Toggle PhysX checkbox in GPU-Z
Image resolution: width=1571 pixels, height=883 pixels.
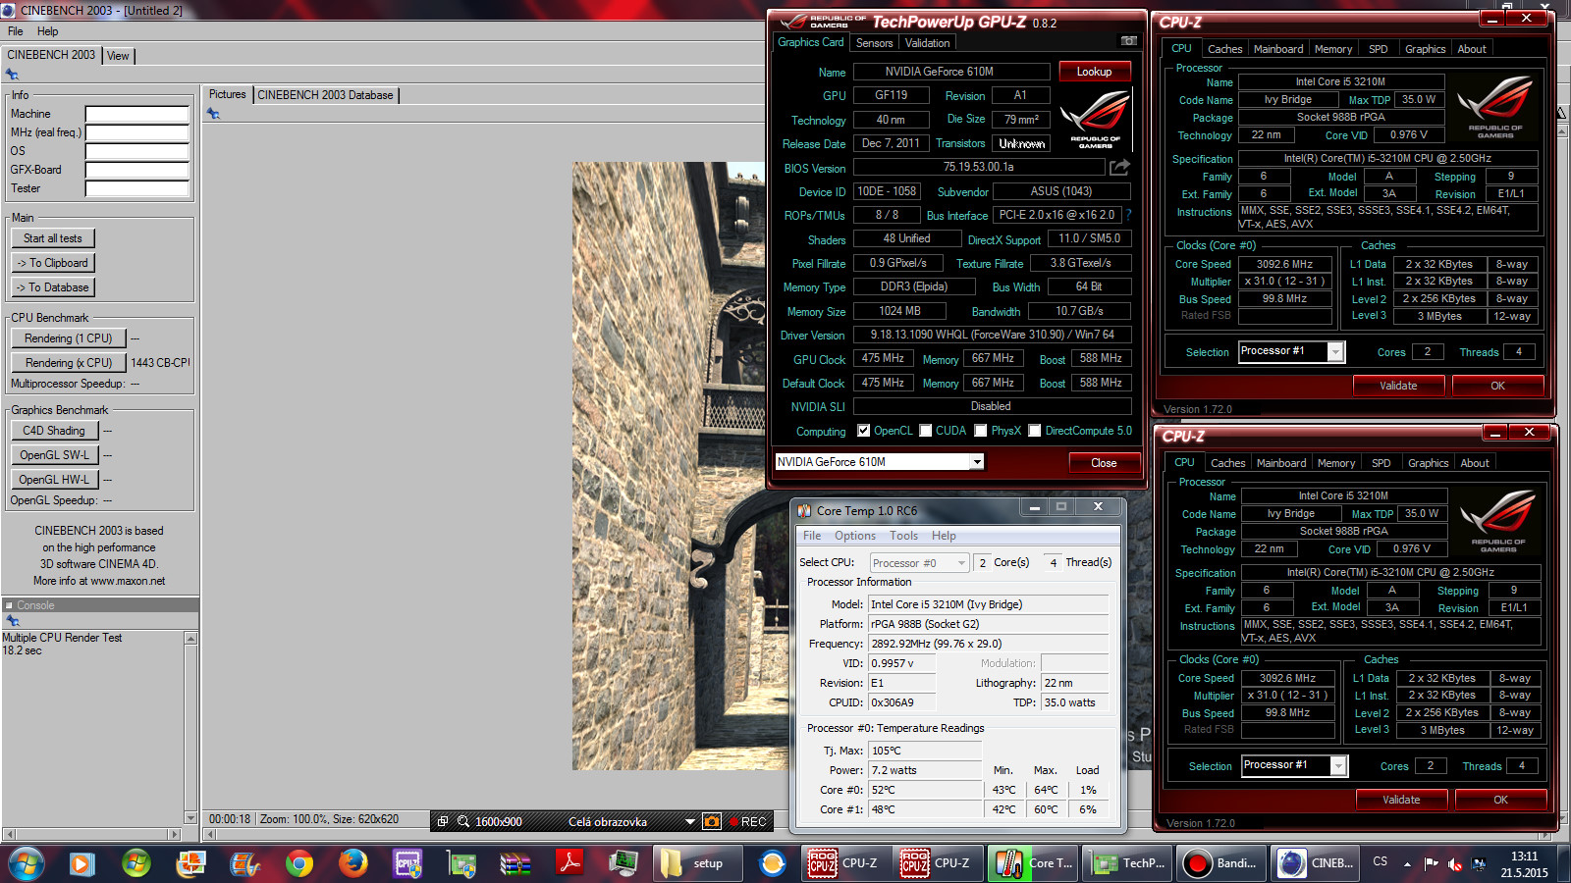tap(981, 431)
